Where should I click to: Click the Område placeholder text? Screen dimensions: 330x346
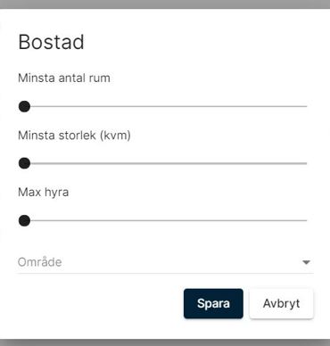[x=40, y=262]
